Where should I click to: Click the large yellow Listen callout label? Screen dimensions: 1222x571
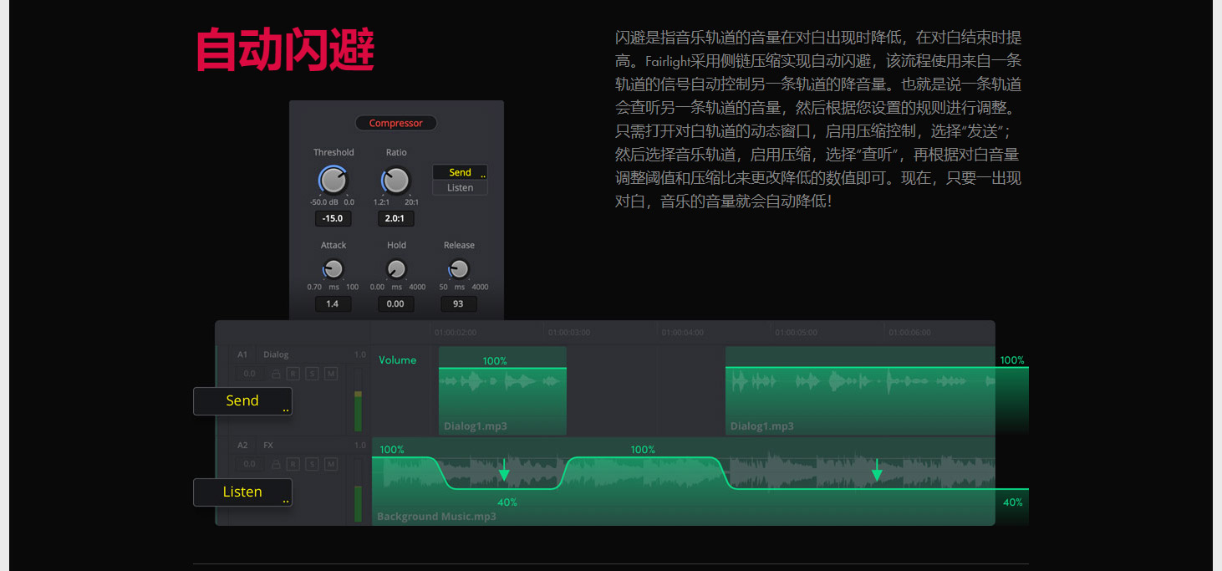coord(242,492)
